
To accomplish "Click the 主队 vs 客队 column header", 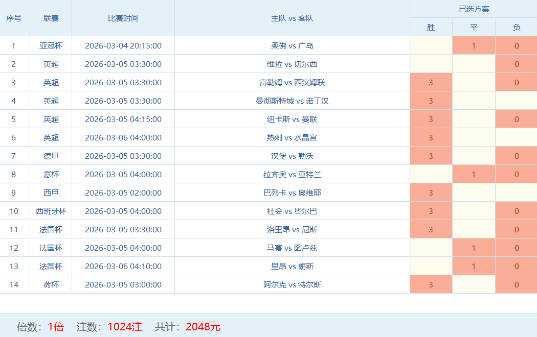I will [292, 18].
